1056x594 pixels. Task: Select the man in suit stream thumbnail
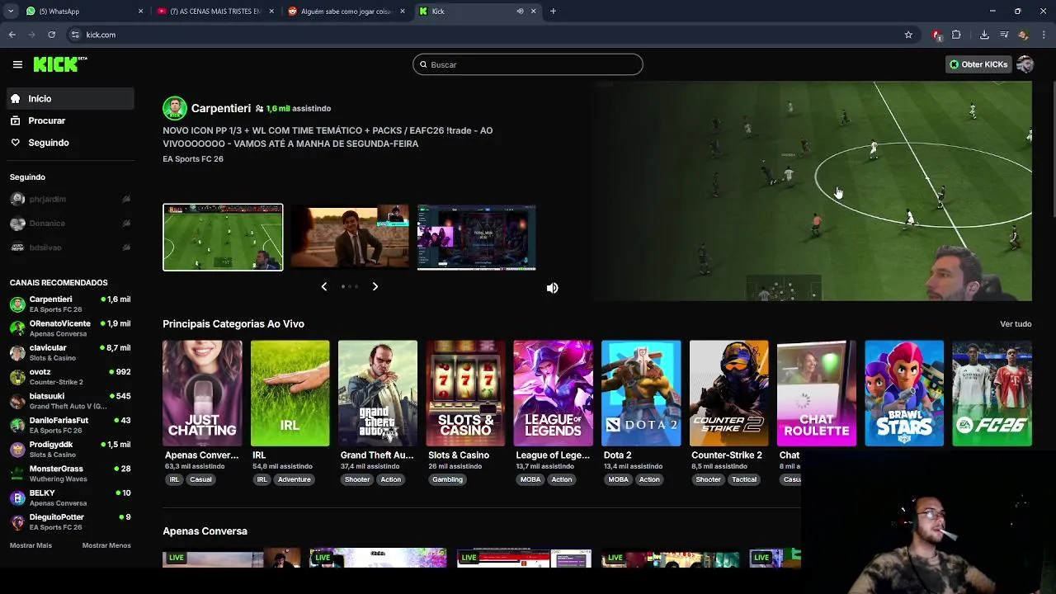pos(350,237)
